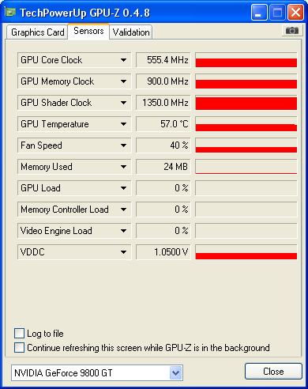308x389 pixels.
Task: Open the GPU Load dropdown arrow
Action: [123, 188]
